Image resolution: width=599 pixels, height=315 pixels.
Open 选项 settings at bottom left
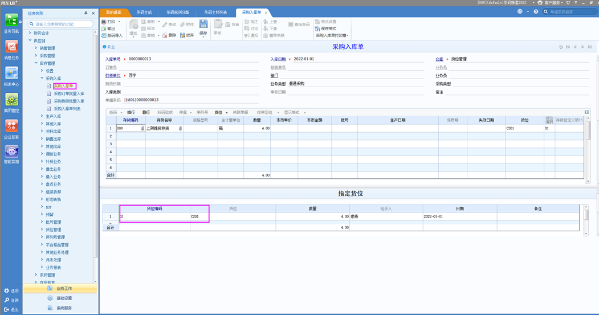click(x=11, y=291)
